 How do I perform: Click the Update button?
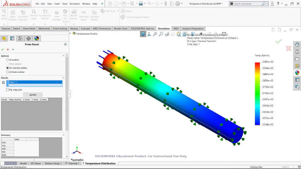[33, 95]
